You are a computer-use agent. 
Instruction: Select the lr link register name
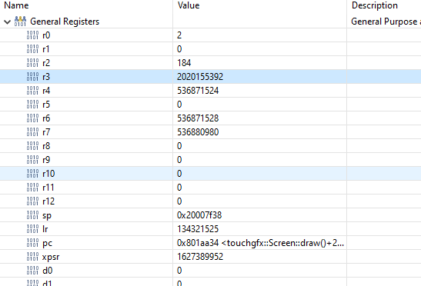[45, 229]
